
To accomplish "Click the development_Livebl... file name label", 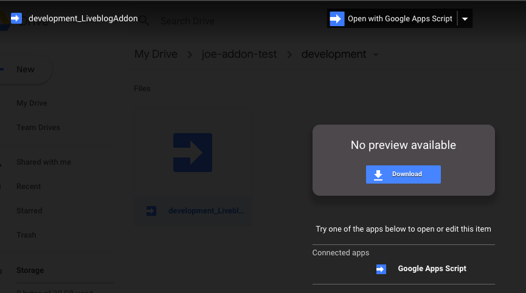I will [206, 211].
